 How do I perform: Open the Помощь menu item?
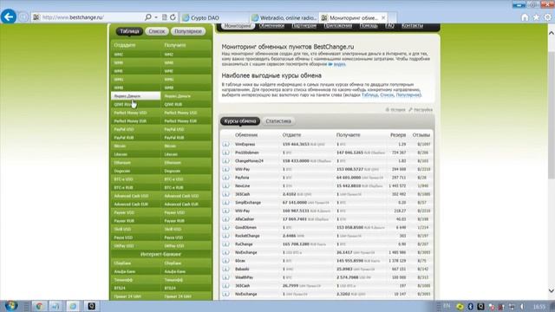369,26
